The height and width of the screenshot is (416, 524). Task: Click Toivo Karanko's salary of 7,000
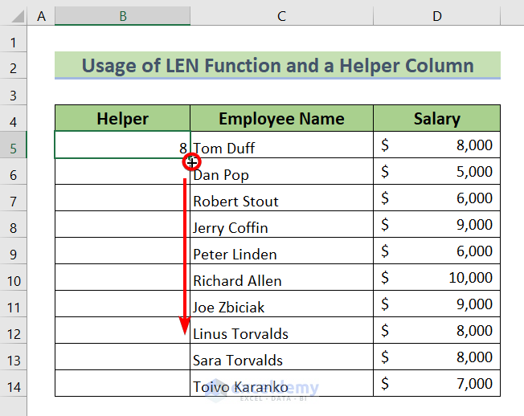click(x=436, y=385)
